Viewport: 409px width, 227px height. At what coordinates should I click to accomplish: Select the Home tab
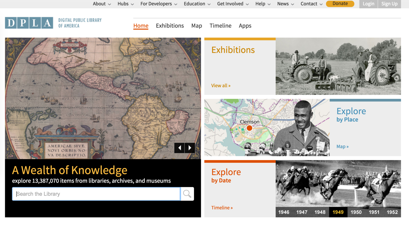coord(141,26)
